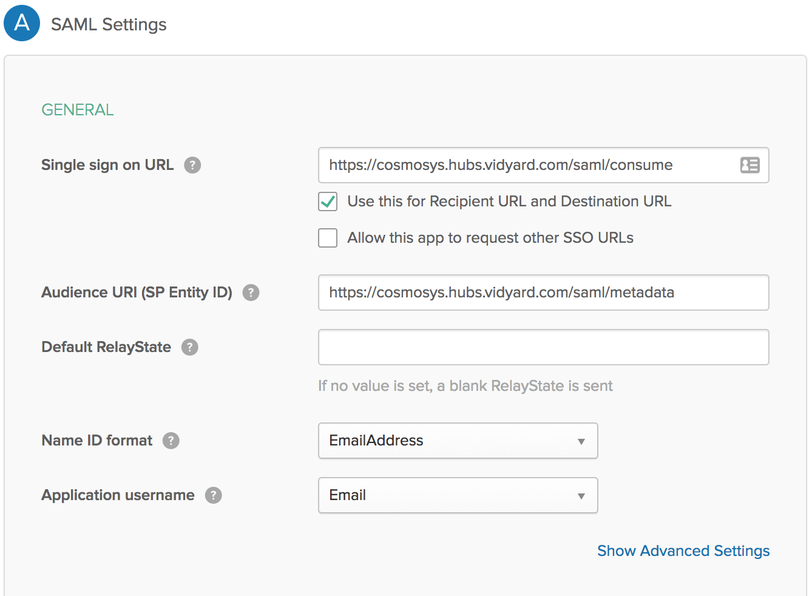Click the Name ID format label text
The image size is (812, 596).
pyautogui.click(x=97, y=441)
